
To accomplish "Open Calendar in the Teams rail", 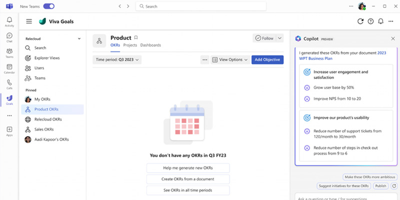I will tap(9, 69).
